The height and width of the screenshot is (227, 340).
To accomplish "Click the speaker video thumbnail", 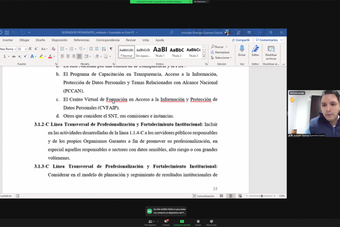I will coord(314,113).
